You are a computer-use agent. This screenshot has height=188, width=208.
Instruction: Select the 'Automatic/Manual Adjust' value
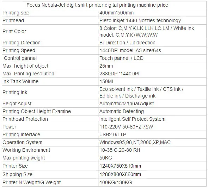tap(127, 104)
